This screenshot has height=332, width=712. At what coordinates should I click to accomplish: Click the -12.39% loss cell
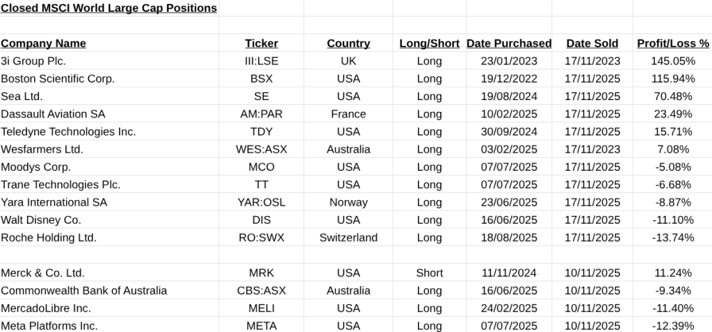pos(672,326)
